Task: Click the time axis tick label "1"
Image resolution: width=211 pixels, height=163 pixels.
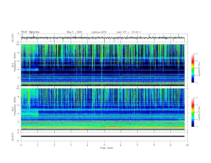Action: (38, 145)
